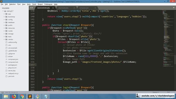Click 'getClientOriginalExtension' in line 152
This screenshot has height=99, width=176.
[105, 51]
